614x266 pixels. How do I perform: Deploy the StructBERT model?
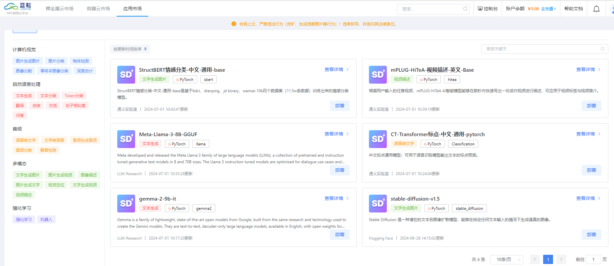[x=340, y=106]
